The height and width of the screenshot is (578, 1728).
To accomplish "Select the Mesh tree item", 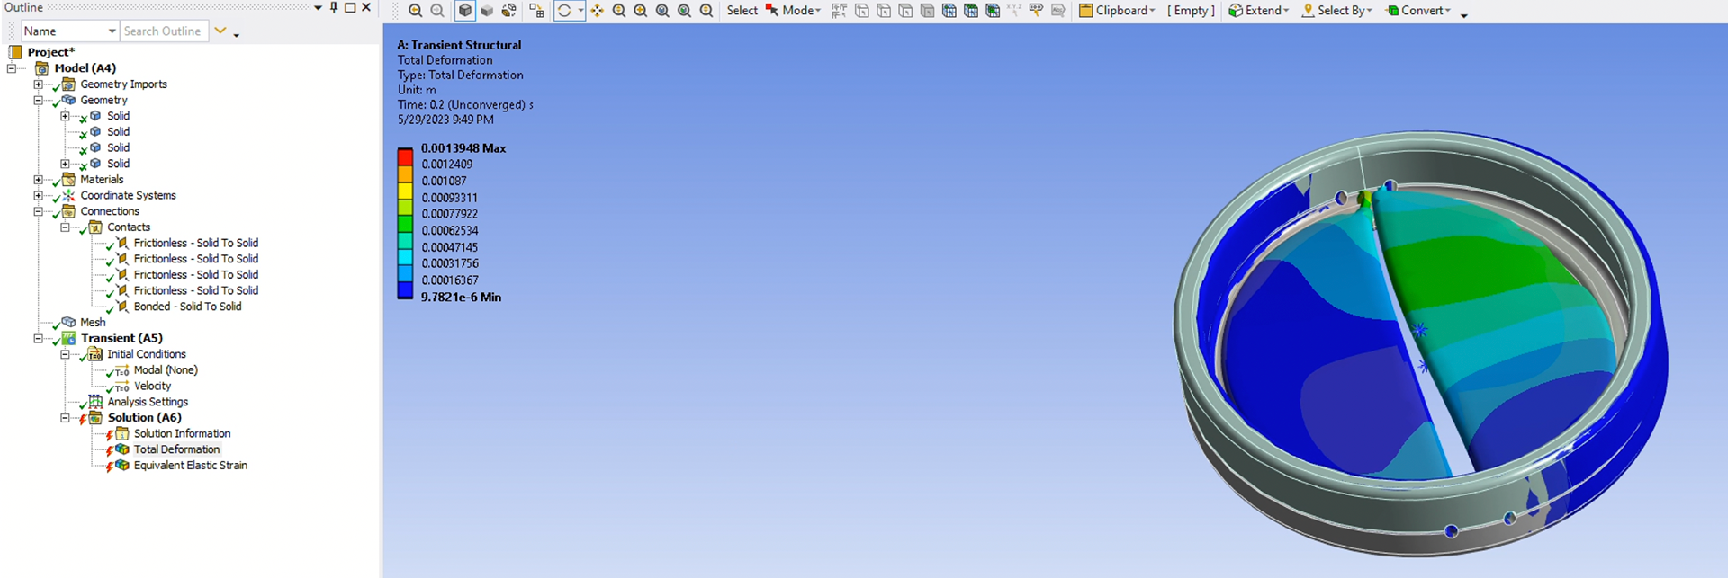I will click(x=93, y=322).
